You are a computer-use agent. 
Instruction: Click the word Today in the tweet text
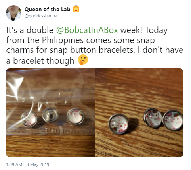[156, 30]
